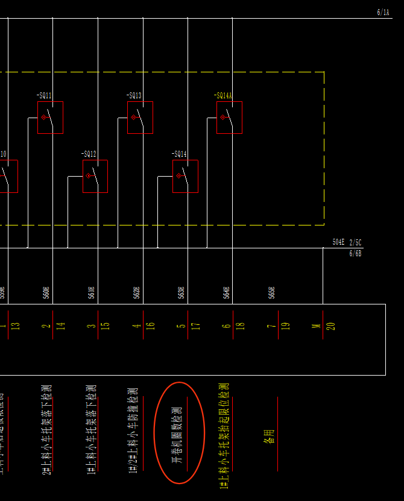Click input channel number 6

[226, 326]
